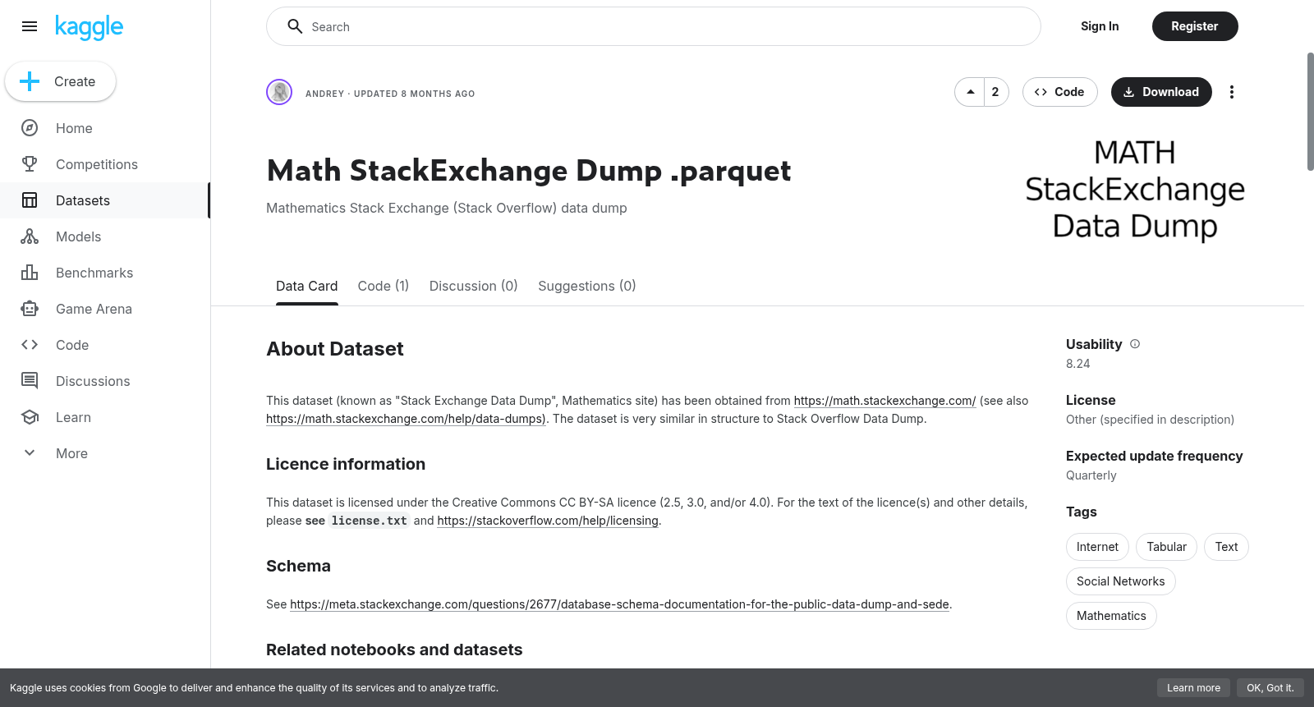Viewport: 1314px width, 707px height.
Task: Open Learn via the graduation cap icon
Action: (x=30, y=417)
